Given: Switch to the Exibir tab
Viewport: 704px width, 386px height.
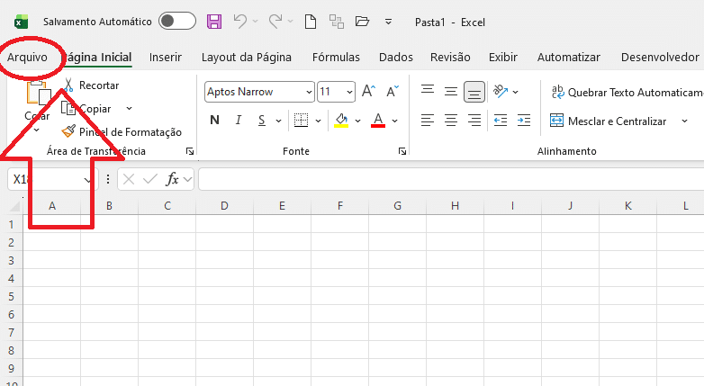Looking at the screenshot, I should click(503, 58).
